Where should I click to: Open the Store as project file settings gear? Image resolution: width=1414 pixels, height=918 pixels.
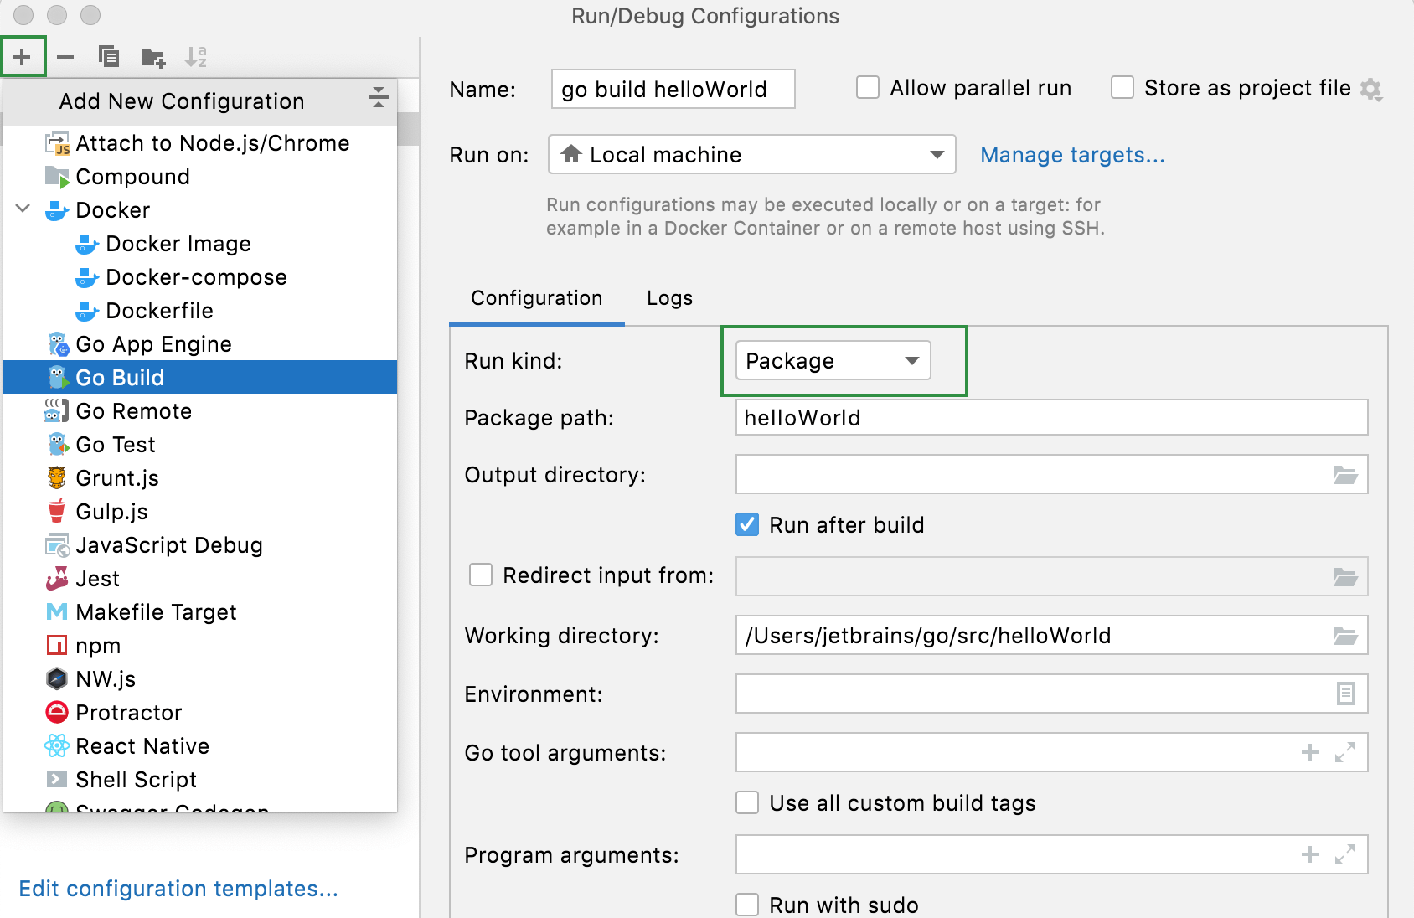click(x=1371, y=88)
